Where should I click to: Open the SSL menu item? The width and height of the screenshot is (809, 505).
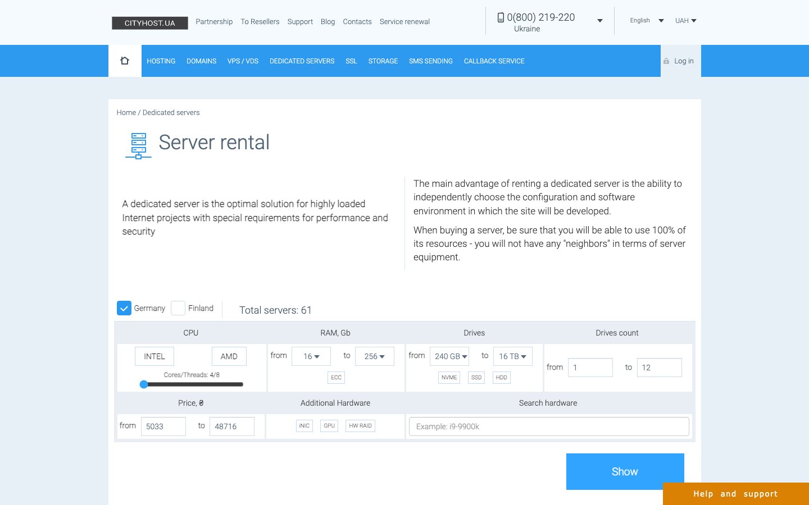point(352,61)
